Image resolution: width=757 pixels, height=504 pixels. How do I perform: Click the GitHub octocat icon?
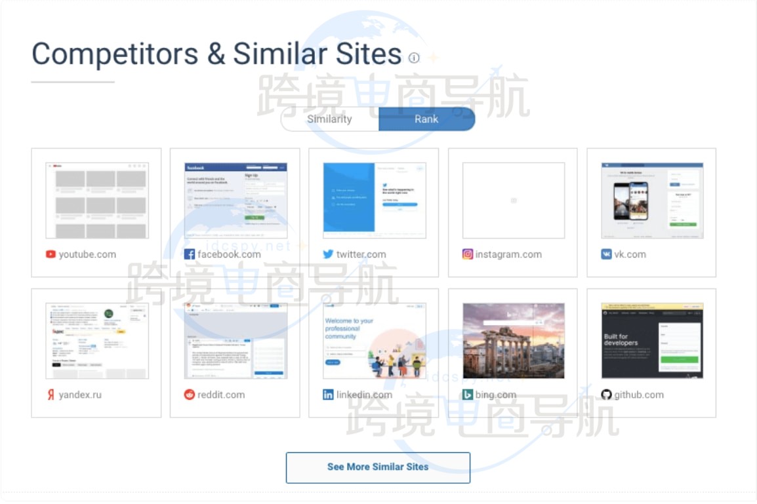(x=606, y=395)
